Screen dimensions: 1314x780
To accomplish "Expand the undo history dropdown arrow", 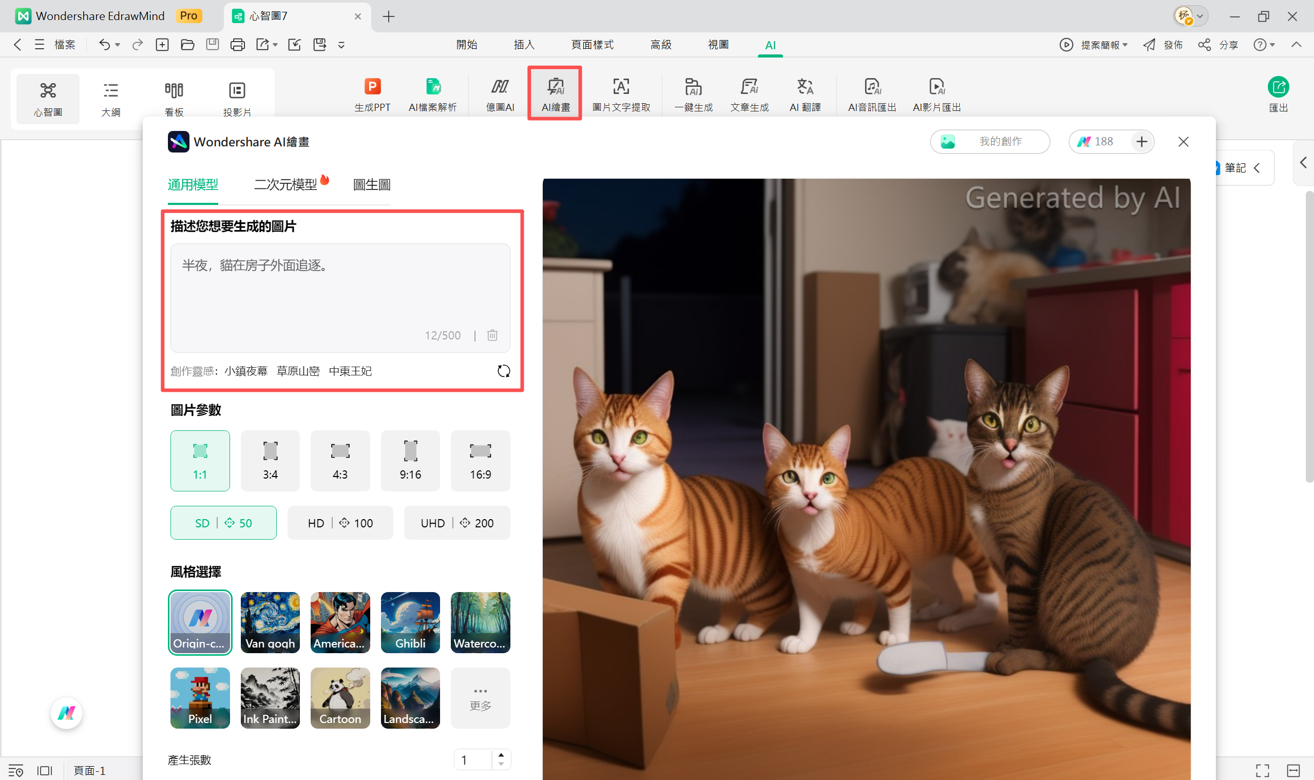I will point(118,45).
